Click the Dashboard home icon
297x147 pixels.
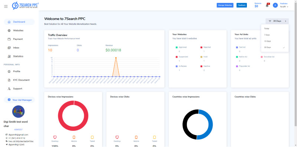tap(9, 22)
